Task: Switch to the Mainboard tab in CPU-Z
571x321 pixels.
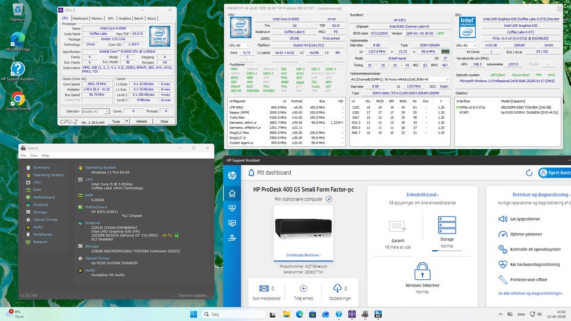Action: [x=80, y=18]
